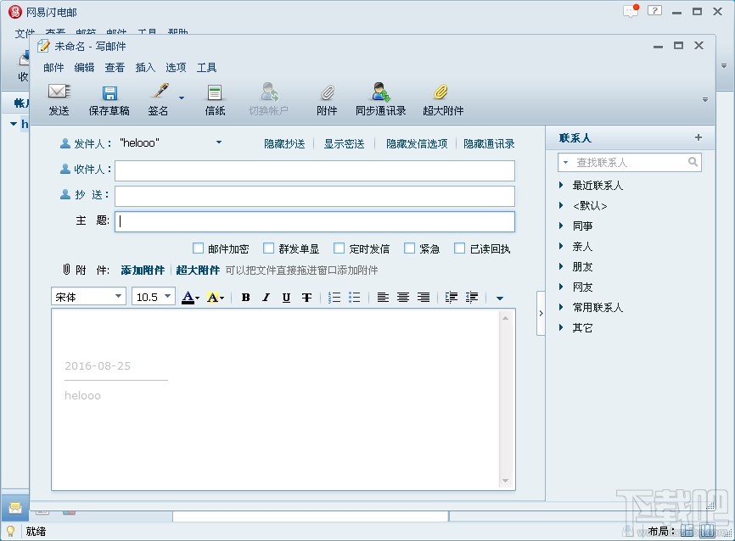Screen dimensions: 735x541
Task: Apply underline formatting
Action: 286,298
